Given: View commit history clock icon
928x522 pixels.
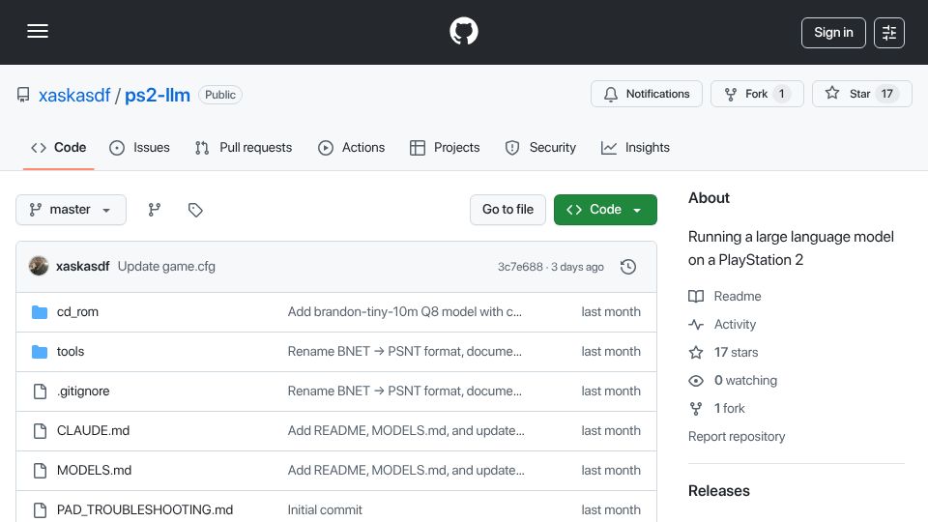Looking at the screenshot, I should coord(628,267).
